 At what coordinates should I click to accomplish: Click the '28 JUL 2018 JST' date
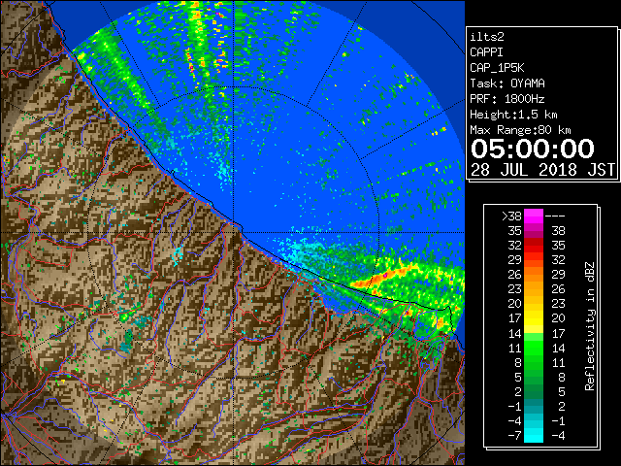point(543,170)
